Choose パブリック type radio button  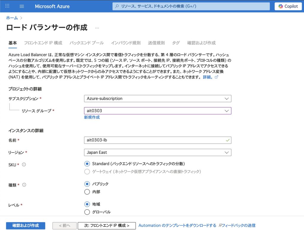click(87, 184)
